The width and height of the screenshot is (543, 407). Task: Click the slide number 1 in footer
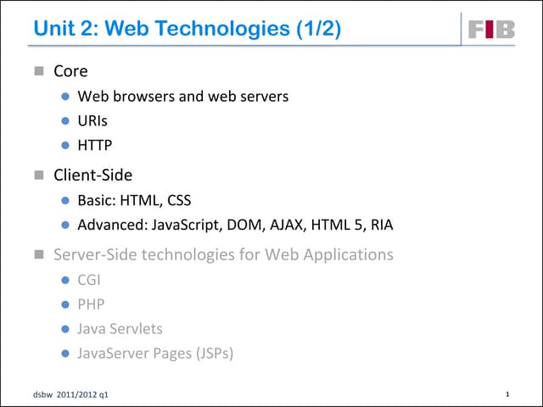[507, 395]
